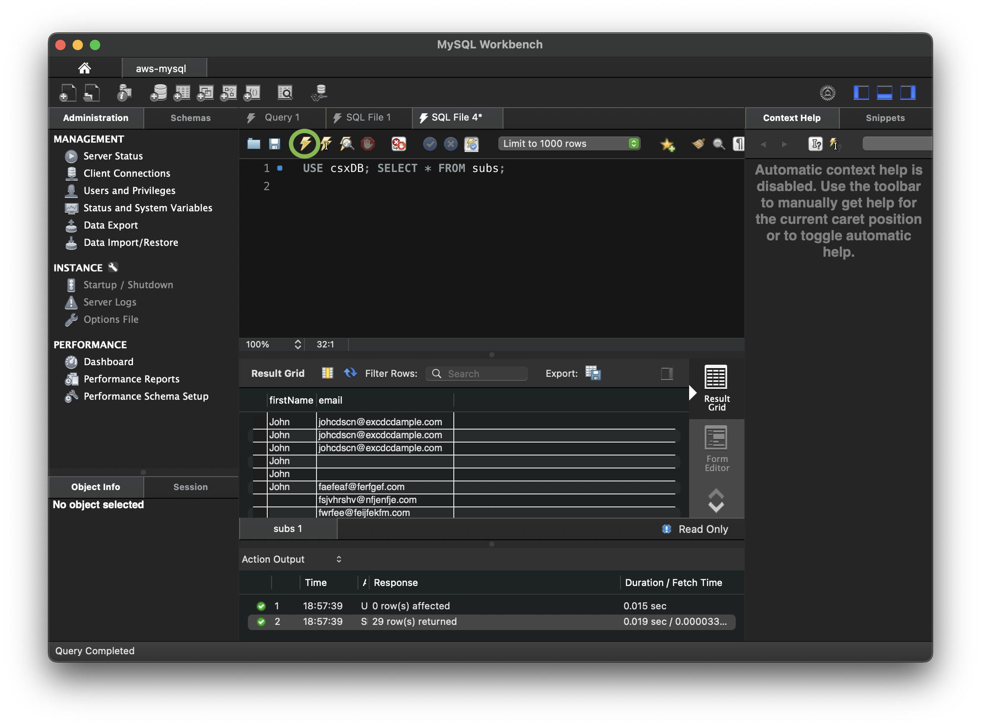Create a new SQL tab icon
981x726 pixels.
tap(68, 93)
